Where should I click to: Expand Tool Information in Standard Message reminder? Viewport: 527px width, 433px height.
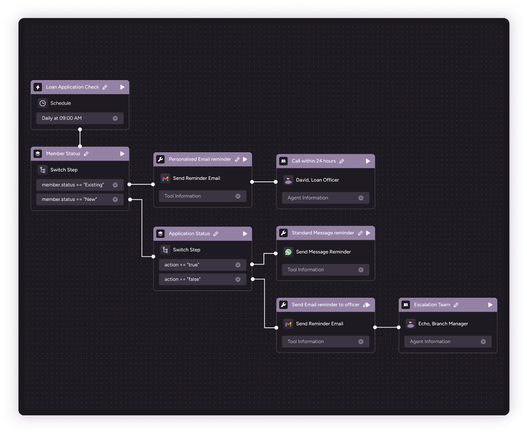pos(325,270)
